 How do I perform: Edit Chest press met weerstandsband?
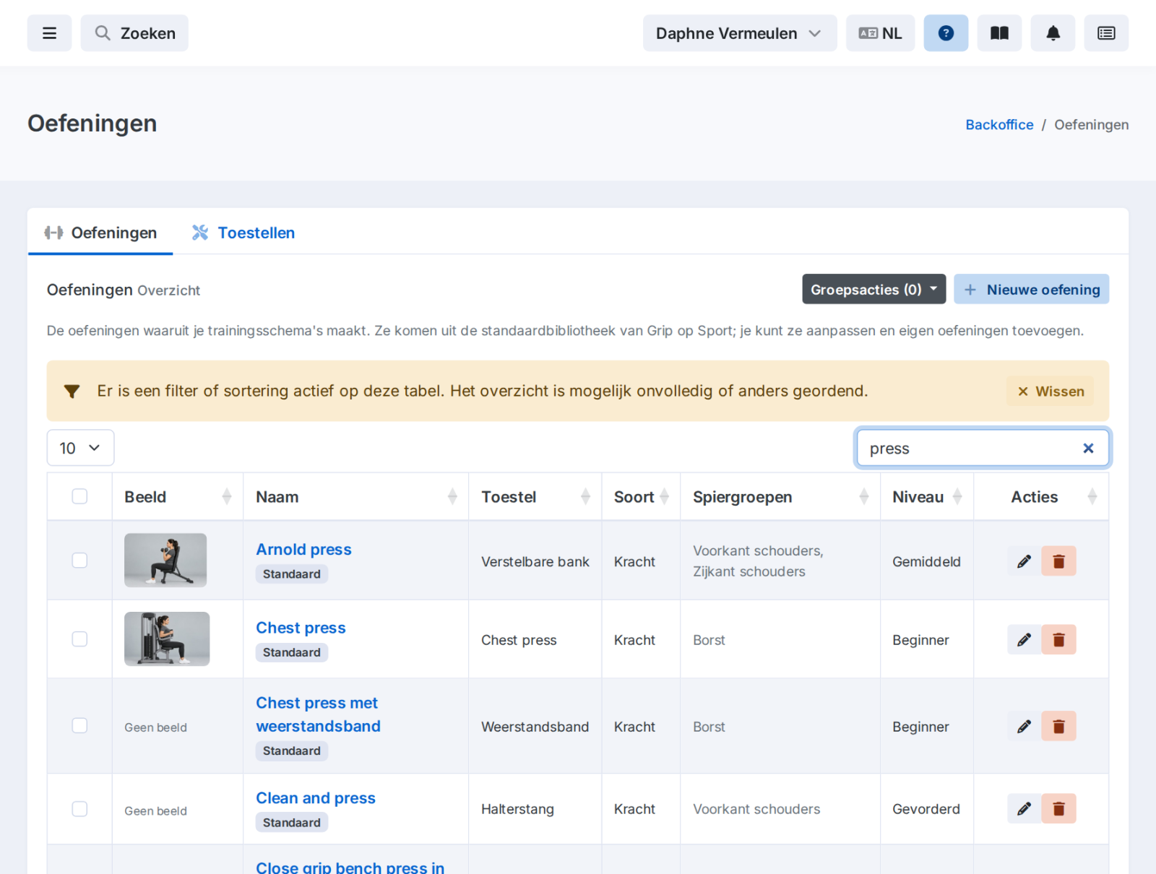[1024, 726]
